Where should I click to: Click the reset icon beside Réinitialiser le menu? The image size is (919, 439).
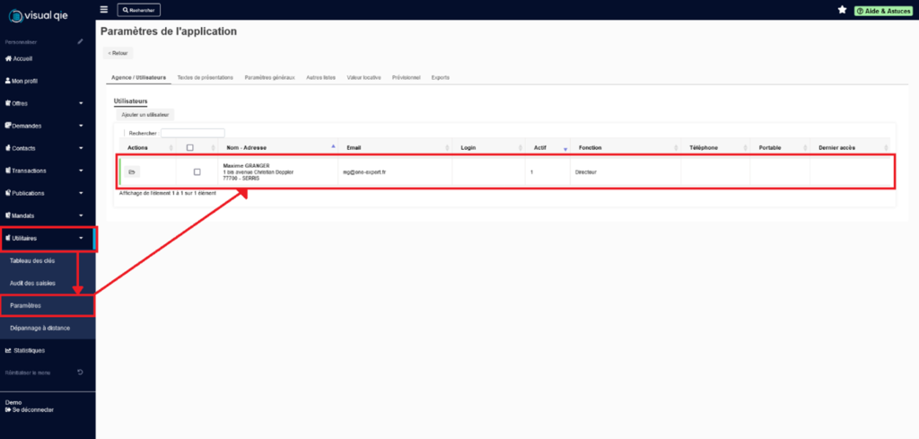(x=81, y=372)
